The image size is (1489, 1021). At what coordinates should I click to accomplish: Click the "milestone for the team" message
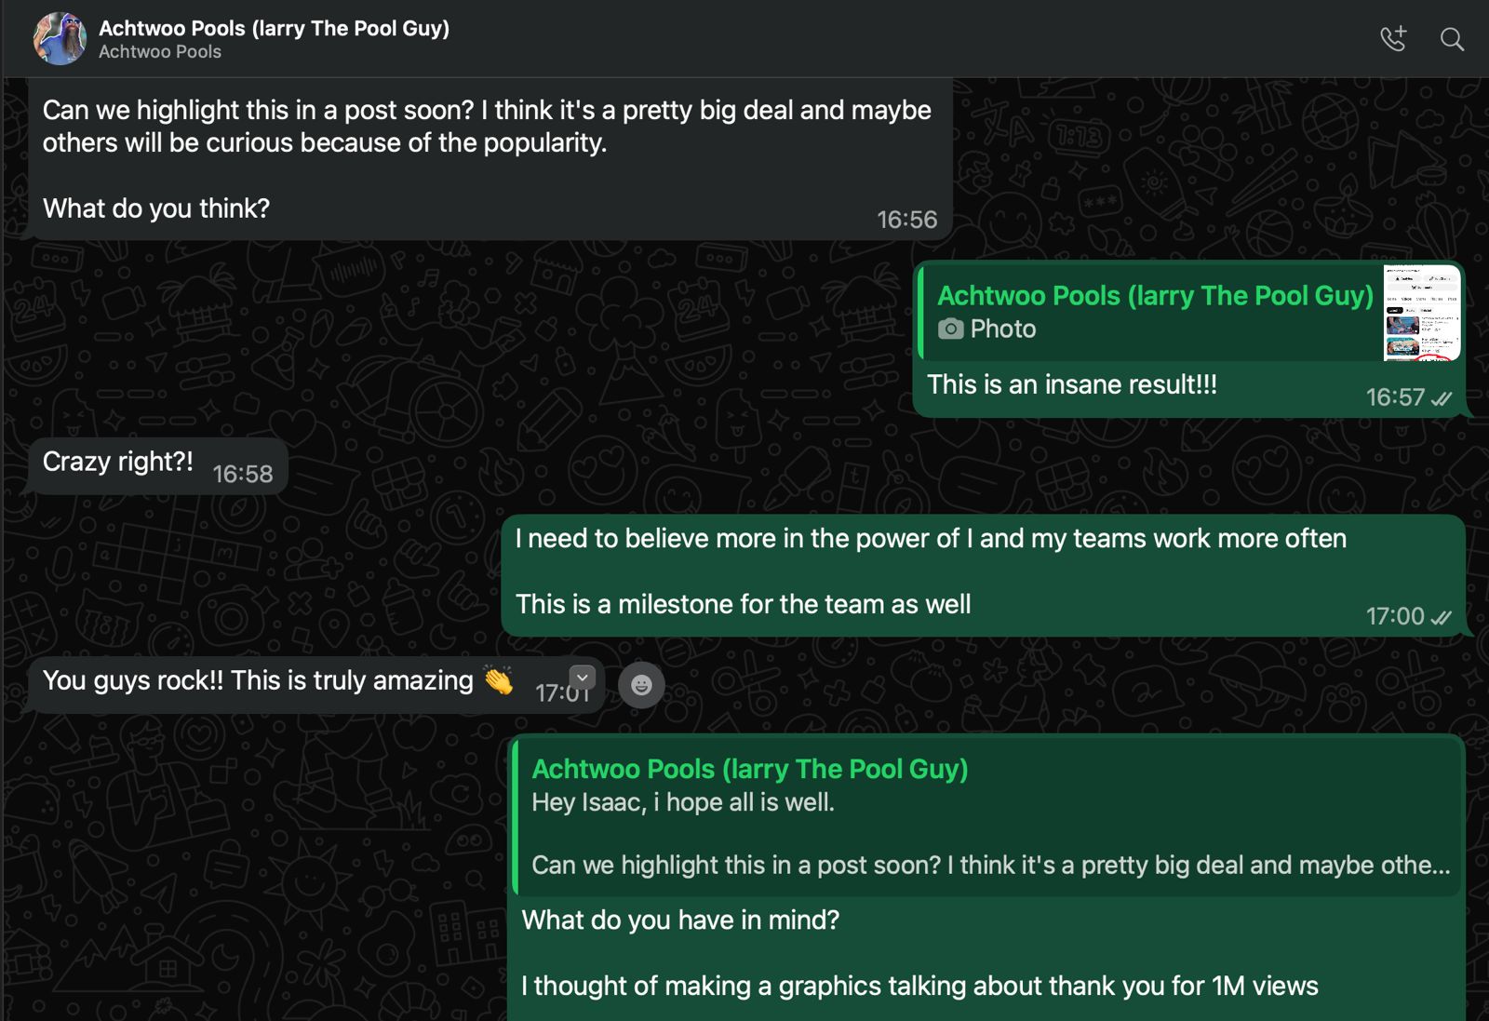pyautogui.click(x=743, y=604)
